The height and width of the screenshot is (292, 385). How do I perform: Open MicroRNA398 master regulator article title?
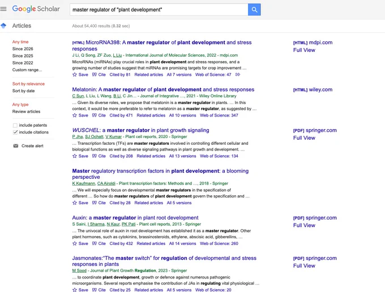(162, 45)
